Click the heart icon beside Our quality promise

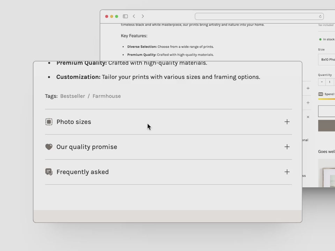coord(49,147)
